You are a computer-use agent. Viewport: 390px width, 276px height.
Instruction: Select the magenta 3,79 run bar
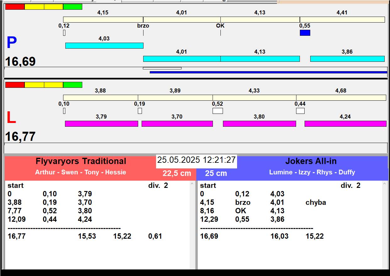tap(101, 124)
